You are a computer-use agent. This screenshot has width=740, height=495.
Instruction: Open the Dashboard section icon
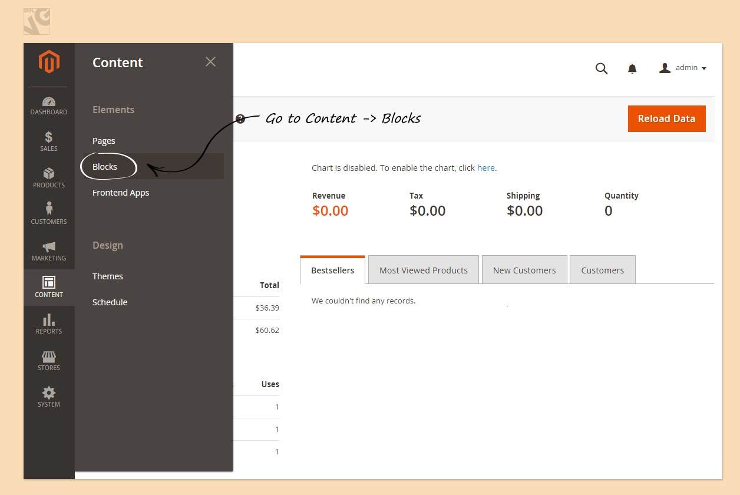coord(49,105)
